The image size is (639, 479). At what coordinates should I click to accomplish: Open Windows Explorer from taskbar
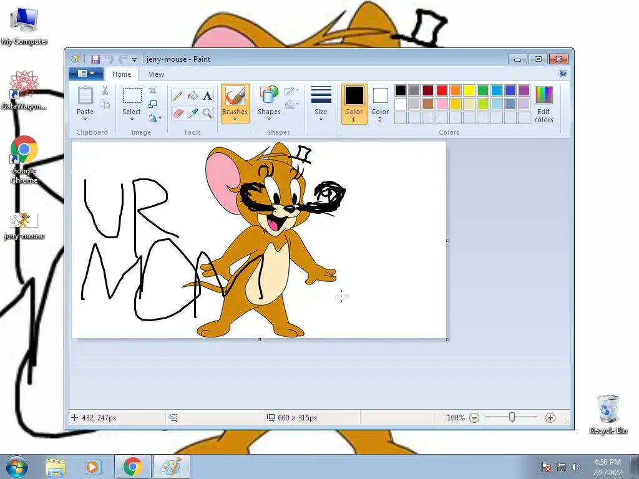56,467
